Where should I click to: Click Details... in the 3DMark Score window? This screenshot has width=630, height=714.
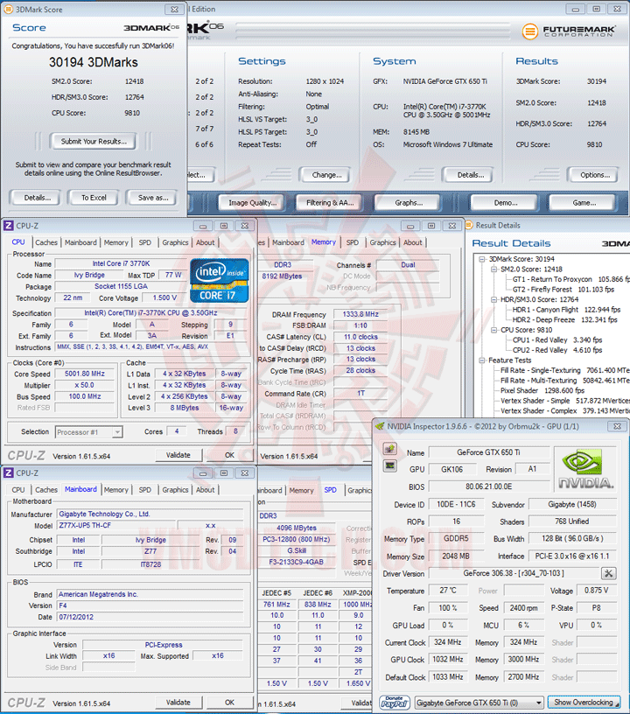[x=38, y=198]
